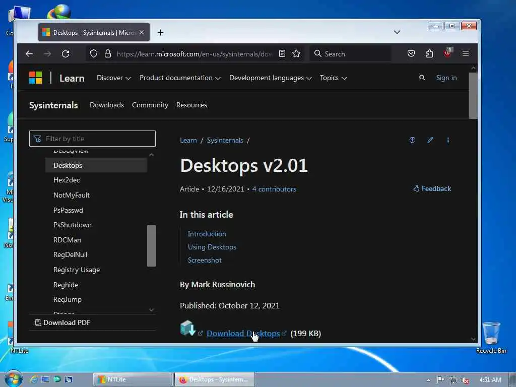Bookmark this page with the star icon
The height and width of the screenshot is (387, 516).
[296, 53]
